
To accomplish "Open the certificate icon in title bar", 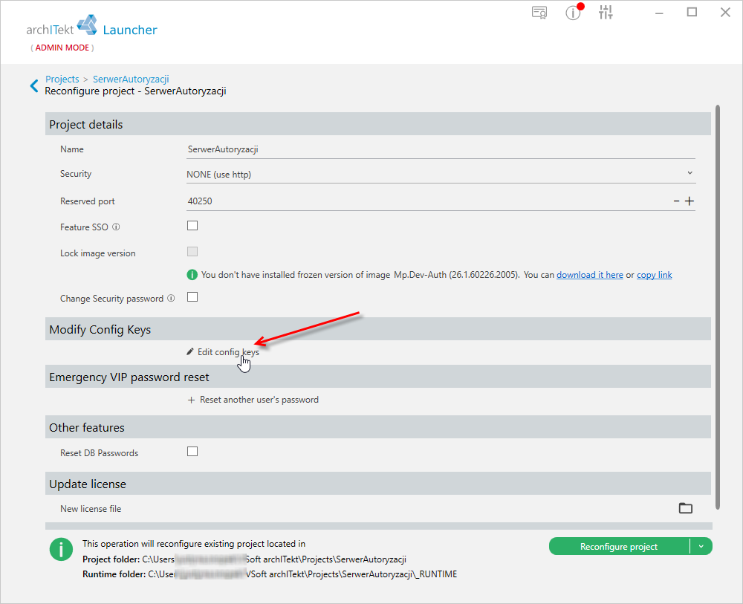I will (539, 13).
